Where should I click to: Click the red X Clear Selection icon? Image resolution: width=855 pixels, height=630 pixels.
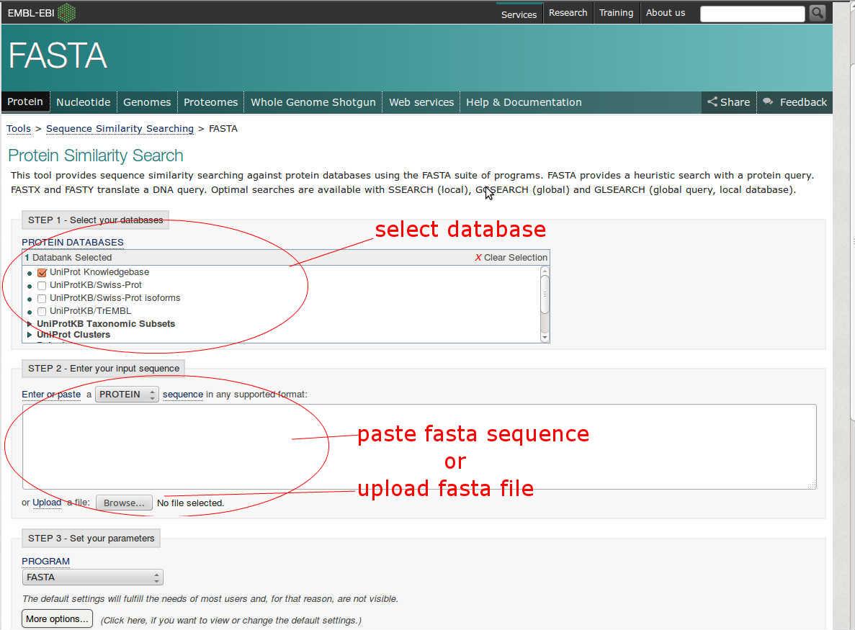click(478, 257)
